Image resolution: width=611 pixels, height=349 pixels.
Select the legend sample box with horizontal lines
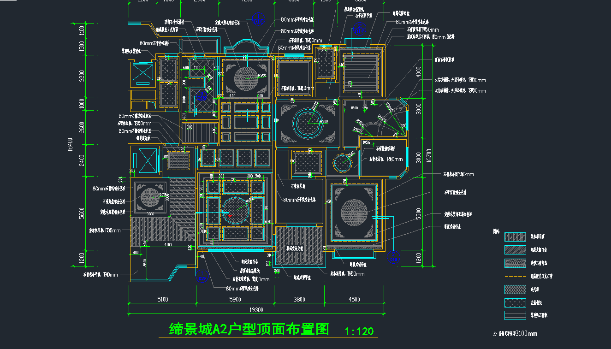(x=515, y=316)
